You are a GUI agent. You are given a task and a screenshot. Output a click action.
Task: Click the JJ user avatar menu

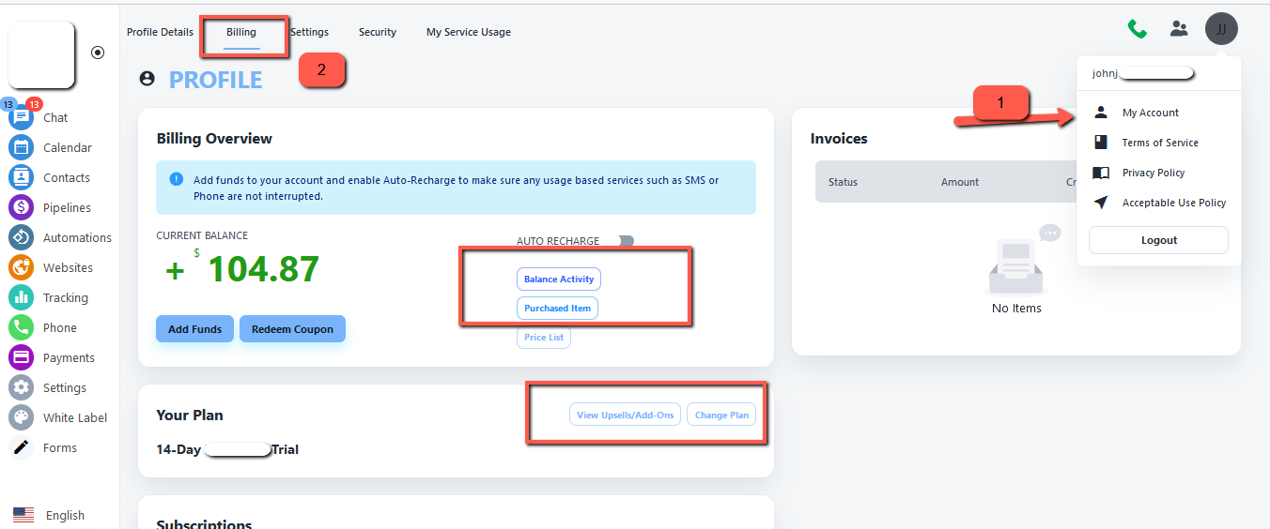1221,29
